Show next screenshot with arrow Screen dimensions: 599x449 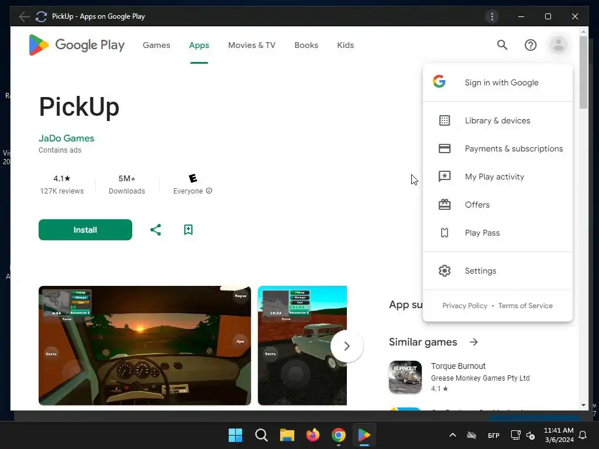346,346
